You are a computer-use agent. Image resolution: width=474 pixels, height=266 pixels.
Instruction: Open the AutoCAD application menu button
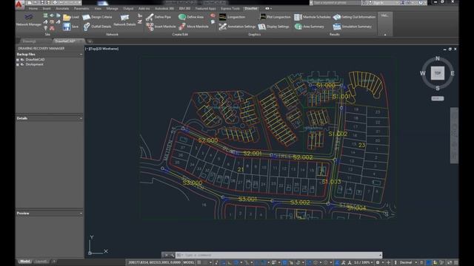(19, 4)
